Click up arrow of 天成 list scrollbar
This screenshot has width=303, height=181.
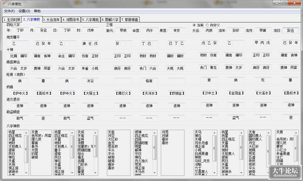[x=95, y=133]
